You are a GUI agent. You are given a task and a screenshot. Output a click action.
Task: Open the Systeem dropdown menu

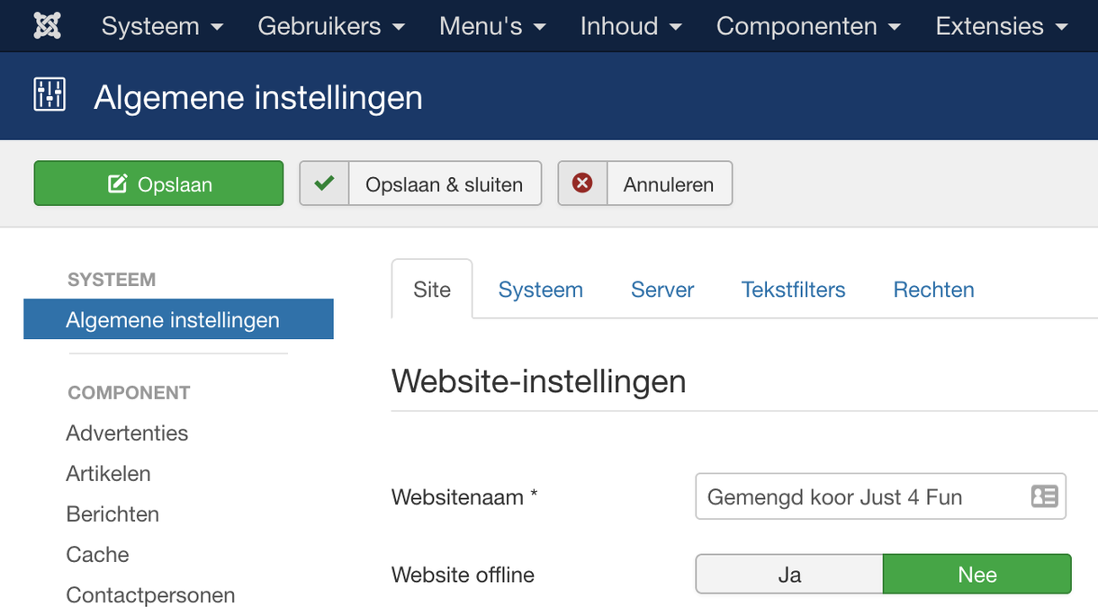point(162,26)
